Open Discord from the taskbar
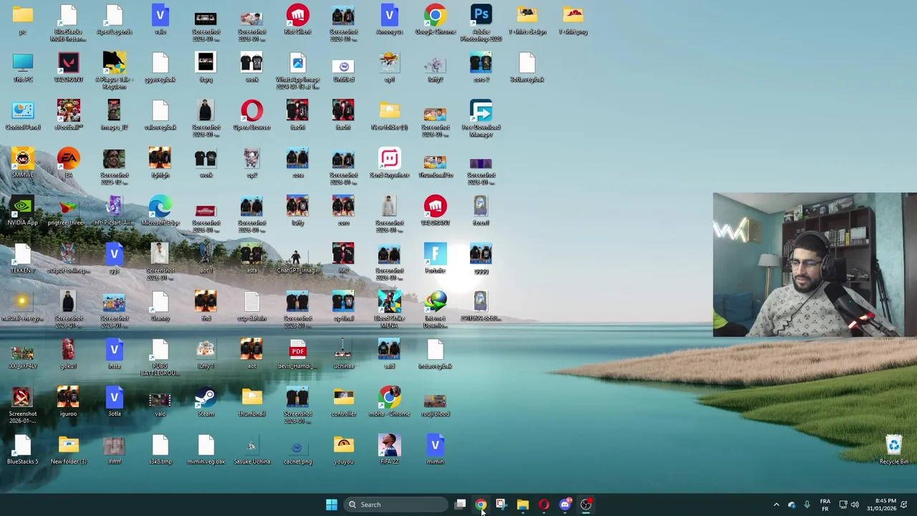Image resolution: width=917 pixels, height=516 pixels. (x=565, y=505)
